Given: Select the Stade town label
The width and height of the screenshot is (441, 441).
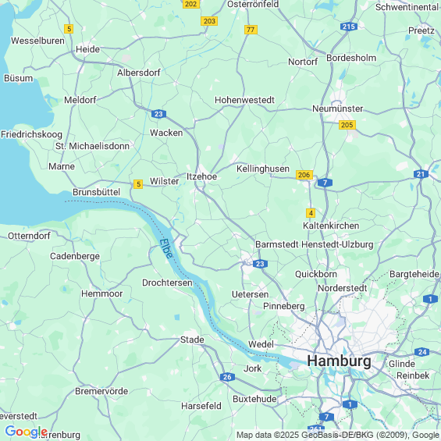Looking at the screenshot, I should [x=192, y=340].
